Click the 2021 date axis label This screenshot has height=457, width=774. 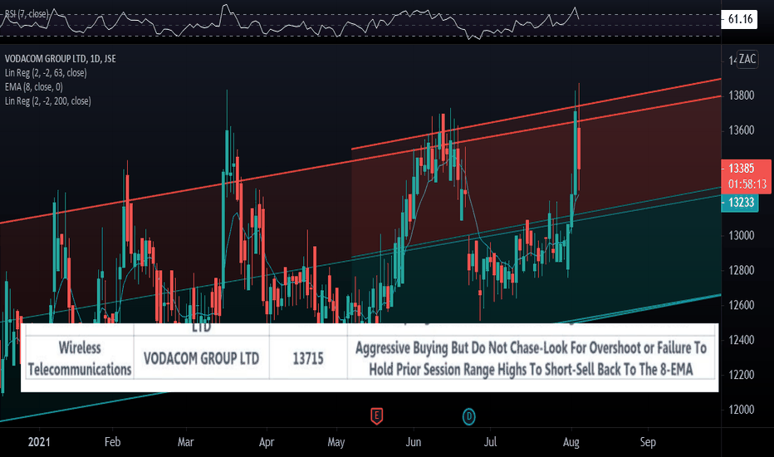(x=39, y=442)
